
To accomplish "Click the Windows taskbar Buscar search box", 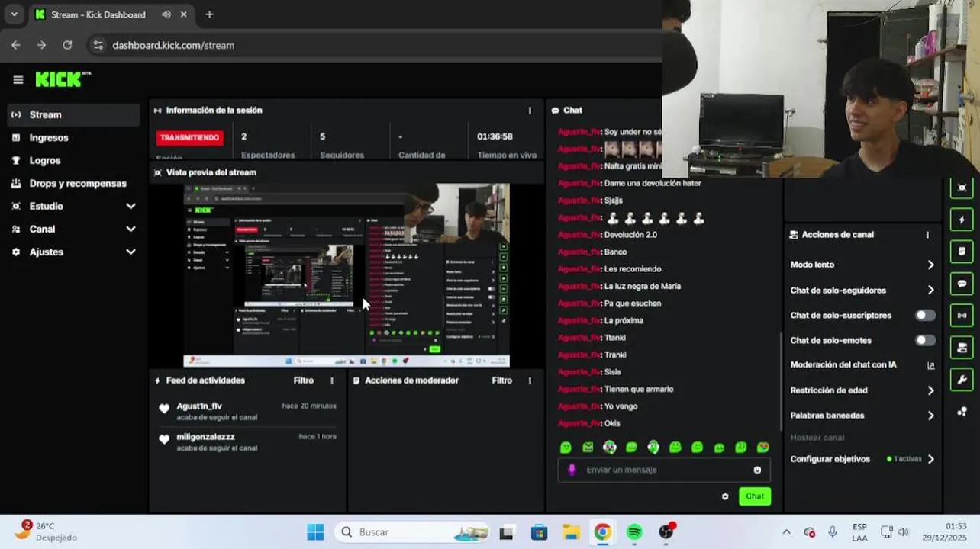I will pos(411,532).
